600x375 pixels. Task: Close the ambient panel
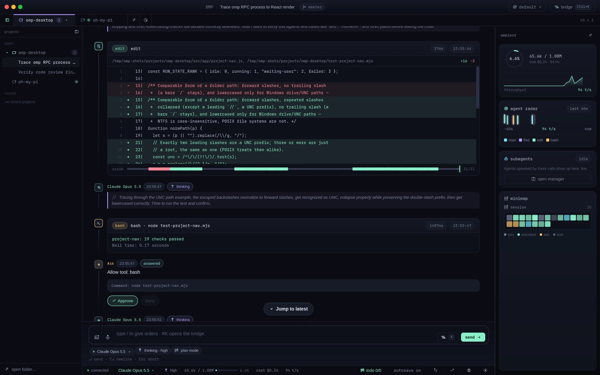tap(590, 35)
